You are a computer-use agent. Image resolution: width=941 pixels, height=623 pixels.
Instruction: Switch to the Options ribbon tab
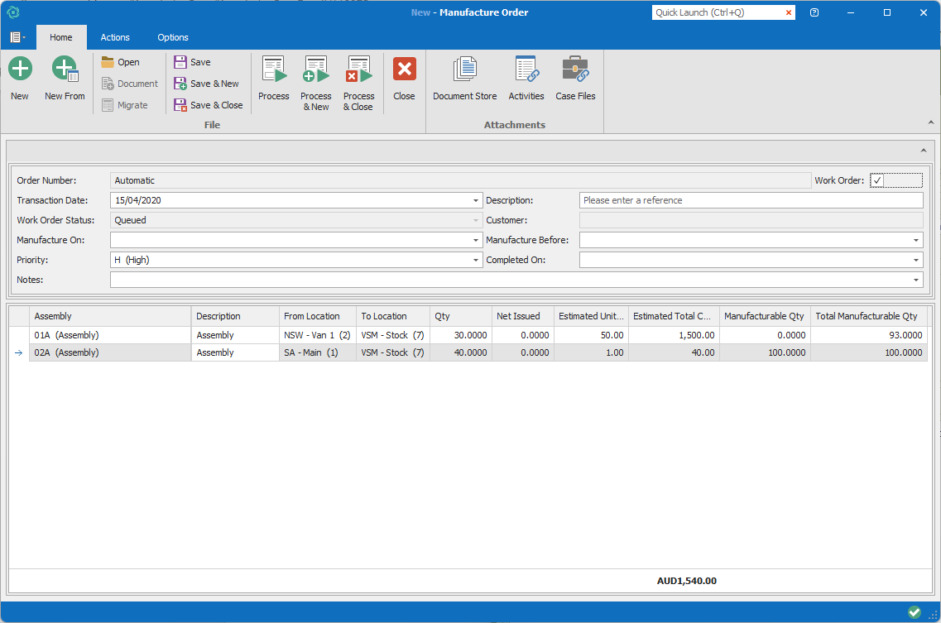173,37
